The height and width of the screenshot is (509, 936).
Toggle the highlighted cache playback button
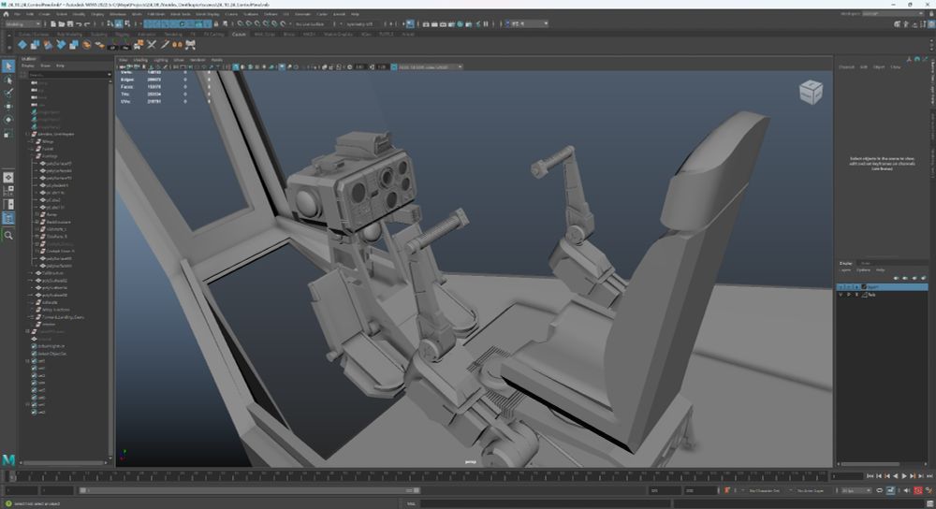coord(890,490)
